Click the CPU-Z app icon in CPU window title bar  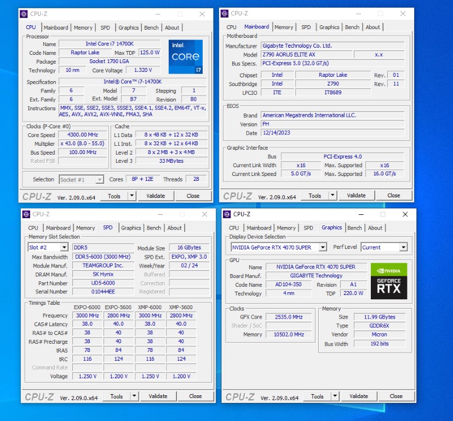(x=24, y=14)
